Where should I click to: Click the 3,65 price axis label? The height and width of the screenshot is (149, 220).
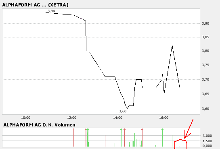pos(205,94)
